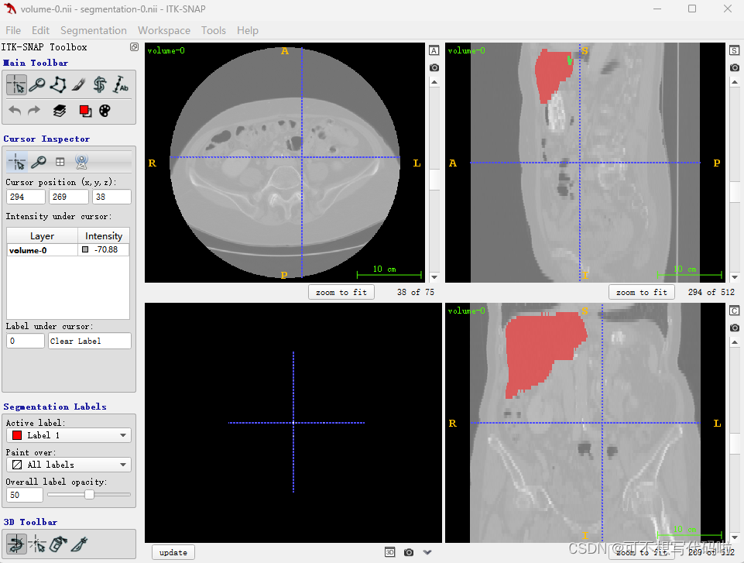Open the Workspace menu
The image size is (744, 563).
[164, 30]
